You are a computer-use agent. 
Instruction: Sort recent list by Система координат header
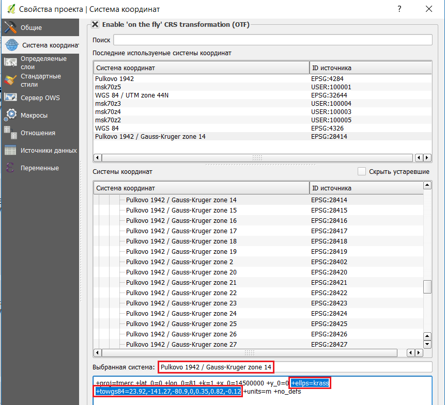(x=201, y=68)
